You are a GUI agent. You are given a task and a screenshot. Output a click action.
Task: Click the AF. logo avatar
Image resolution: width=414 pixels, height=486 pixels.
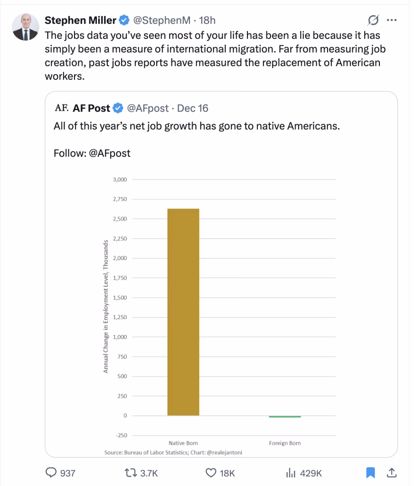[x=62, y=108]
